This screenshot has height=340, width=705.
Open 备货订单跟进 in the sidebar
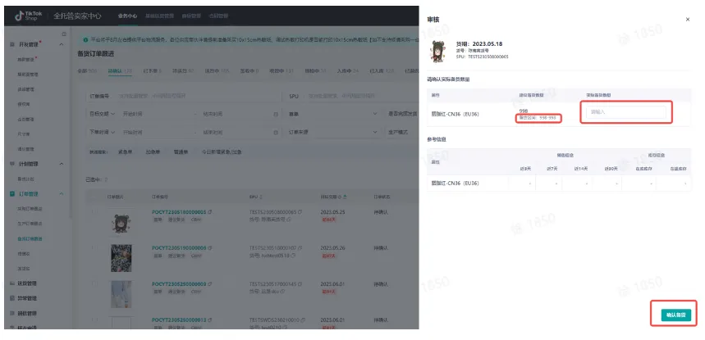click(30, 238)
